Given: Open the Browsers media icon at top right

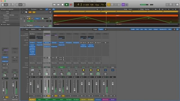Looking at the screenshot, I should point(177,5).
